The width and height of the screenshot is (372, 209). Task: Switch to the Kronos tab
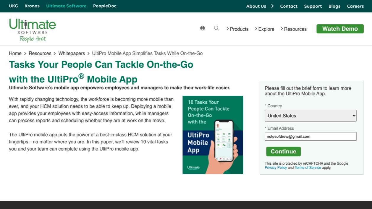tap(32, 6)
